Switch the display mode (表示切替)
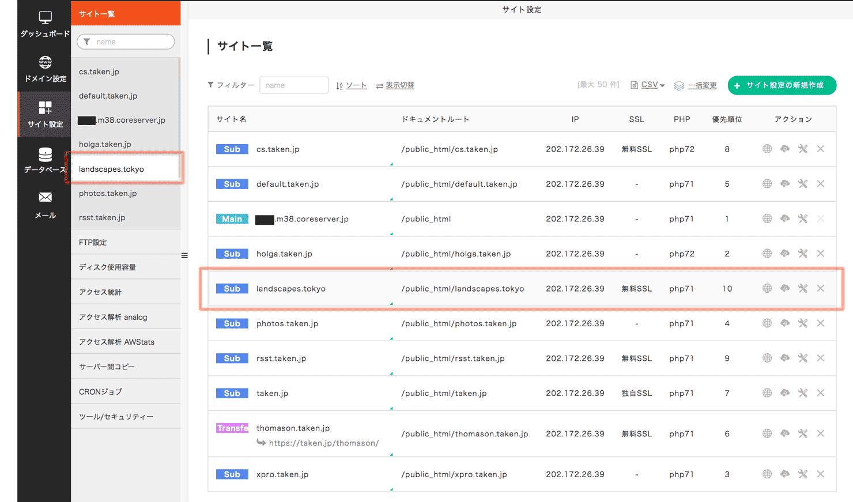 pos(395,85)
